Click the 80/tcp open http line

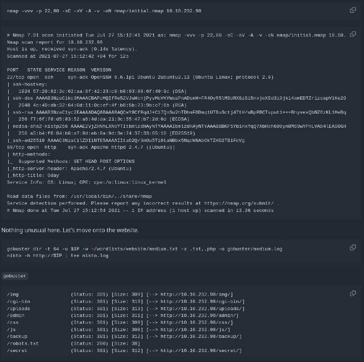(91, 147)
